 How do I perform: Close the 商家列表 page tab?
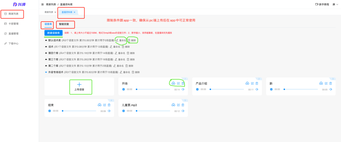tap(55, 12)
